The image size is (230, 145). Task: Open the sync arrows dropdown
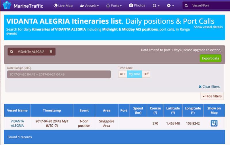coord(156,6)
